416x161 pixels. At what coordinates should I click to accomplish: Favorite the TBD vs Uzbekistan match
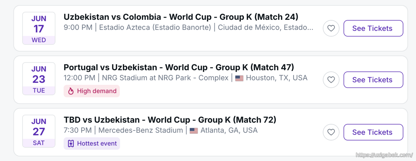(331, 132)
